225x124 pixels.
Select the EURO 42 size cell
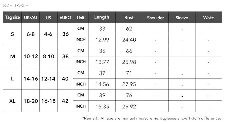coord(65,101)
